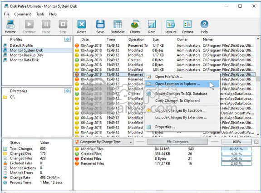
Task: Open the Tools menu
Action: 40,14
